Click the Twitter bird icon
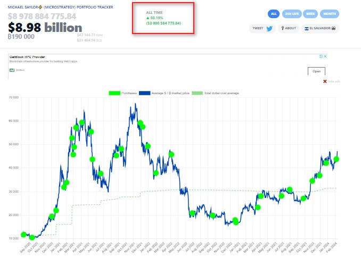Viewport: 361px width, 265px height. [269, 29]
